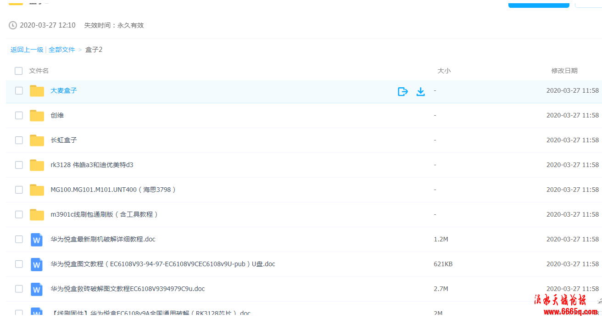Click the folder icon beside 创维
Viewport: 602px width, 319px height.
click(37, 116)
